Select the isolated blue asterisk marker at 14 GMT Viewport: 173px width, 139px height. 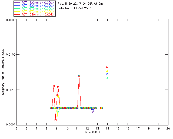[x=107, y=74]
